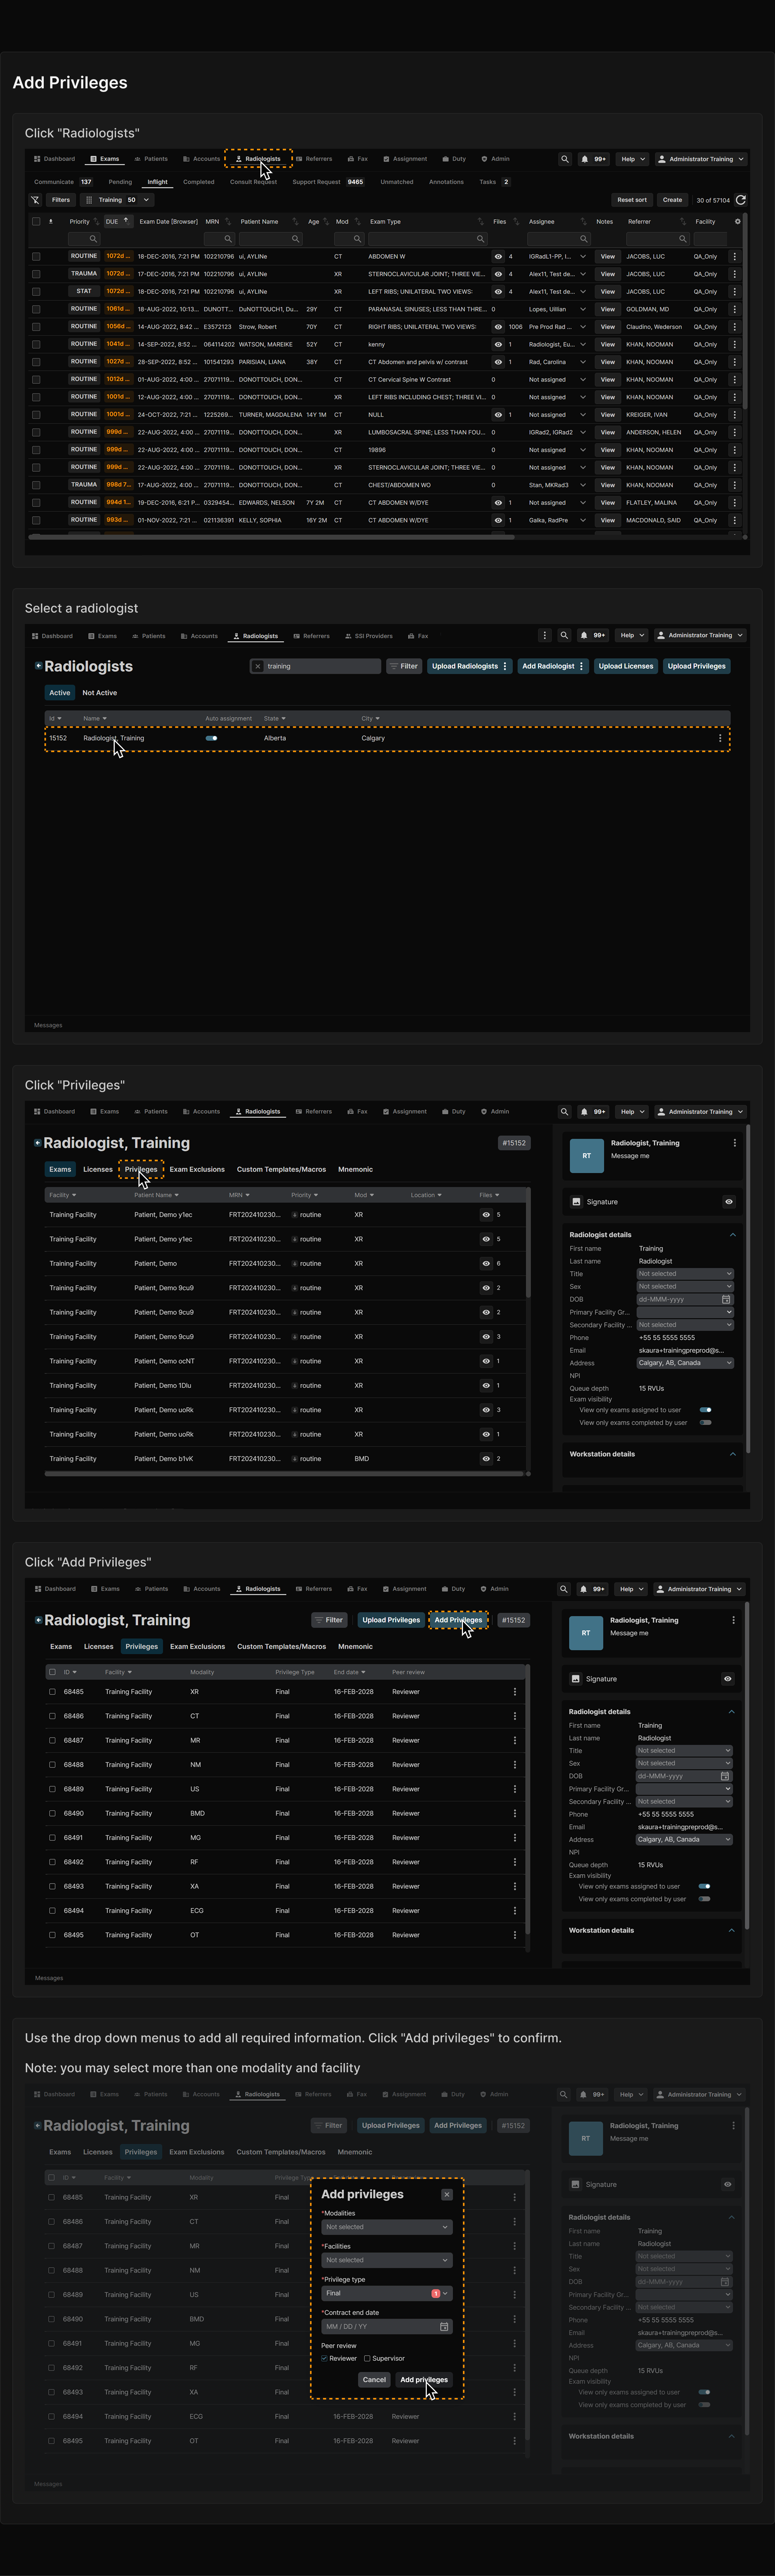Image resolution: width=775 pixels, height=2576 pixels.
Task: Click the Upload Licenses button
Action: [626, 666]
